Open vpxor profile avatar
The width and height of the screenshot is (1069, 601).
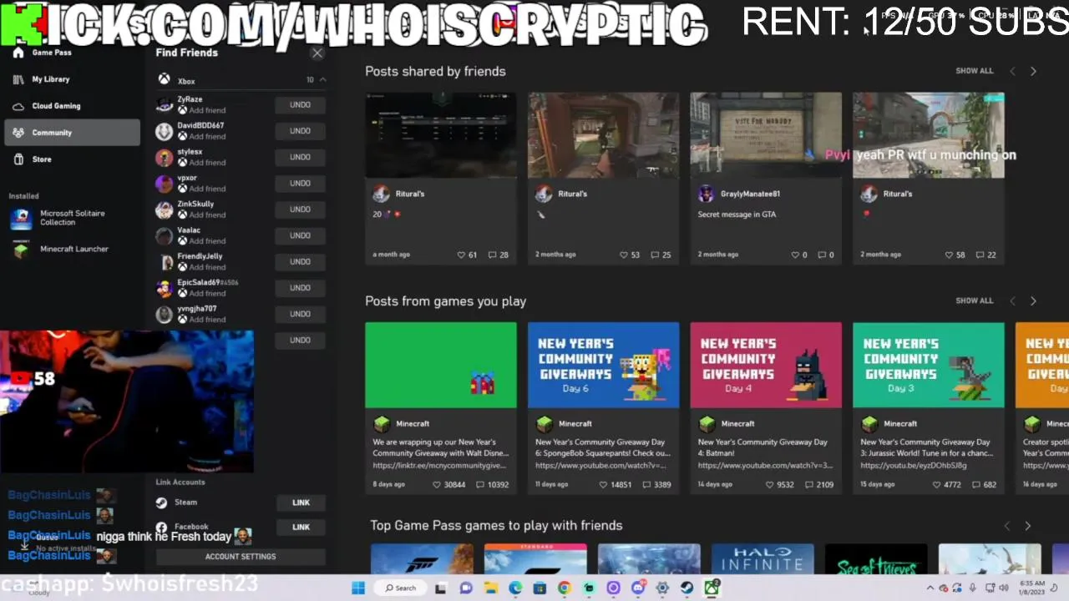(x=165, y=184)
